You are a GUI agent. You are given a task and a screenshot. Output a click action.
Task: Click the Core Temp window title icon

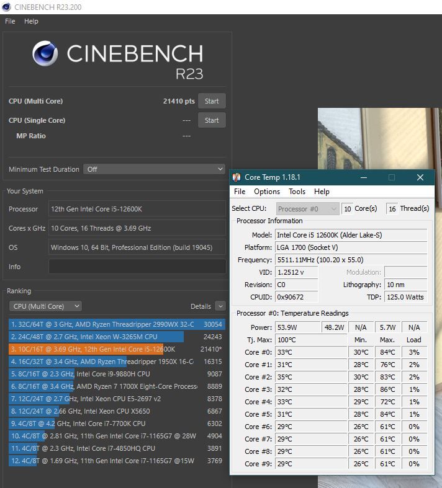237,177
